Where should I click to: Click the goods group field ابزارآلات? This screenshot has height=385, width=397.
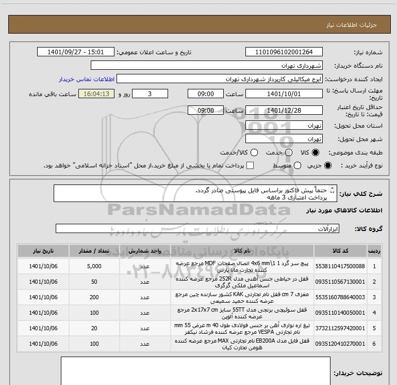pos(197,228)
